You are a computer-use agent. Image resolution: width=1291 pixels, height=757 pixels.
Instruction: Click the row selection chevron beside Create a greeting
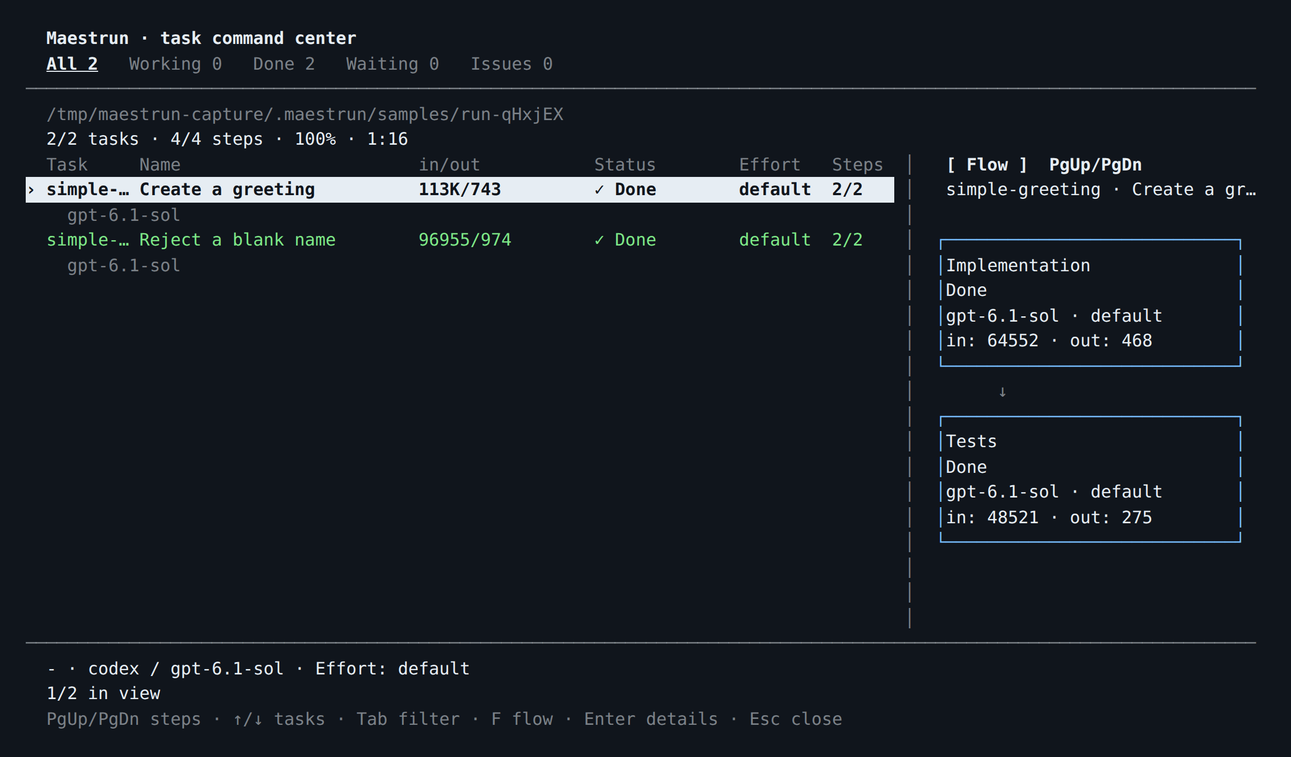(x=31, y=190)
